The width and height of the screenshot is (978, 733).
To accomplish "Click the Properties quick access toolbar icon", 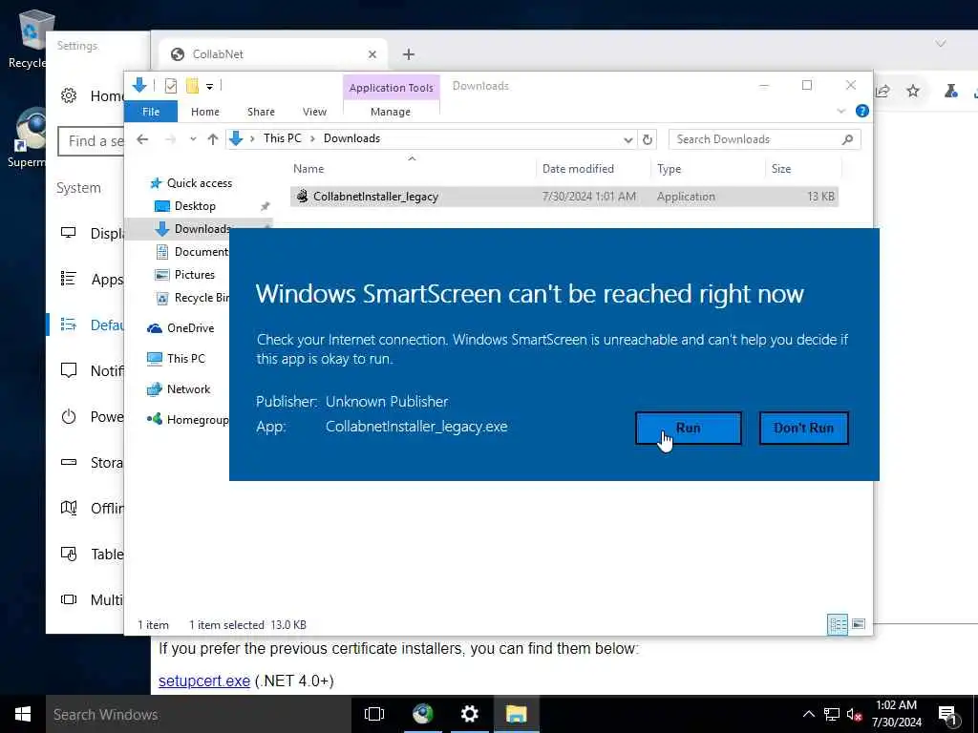I will [x=170, y=86].
